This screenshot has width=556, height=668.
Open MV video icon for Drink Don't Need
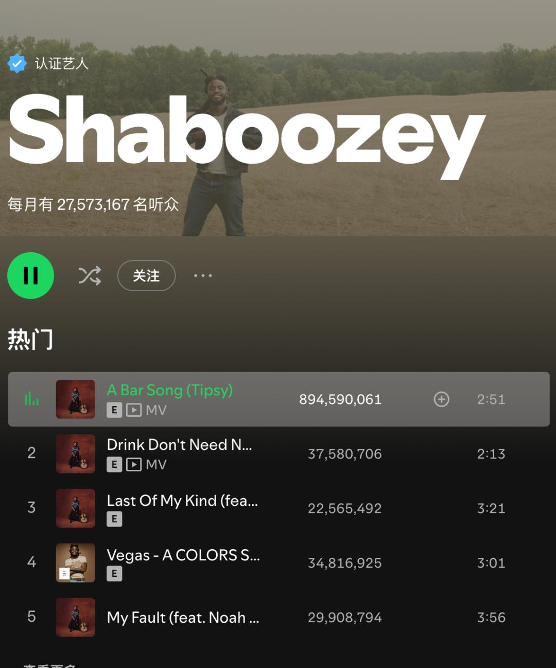(134, 465)
